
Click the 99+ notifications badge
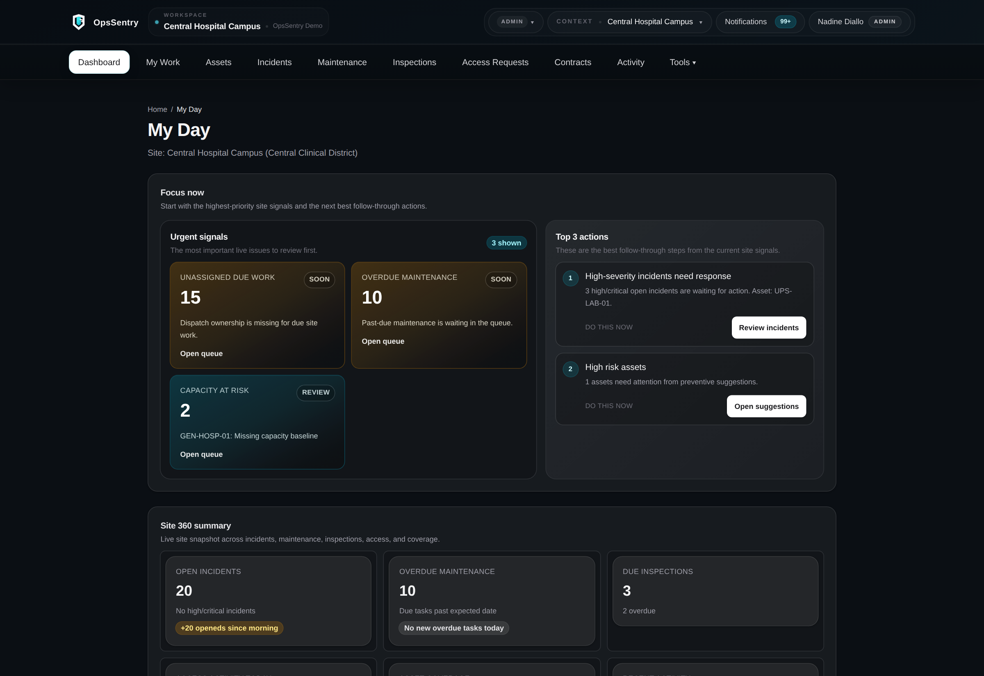[785, 22]
